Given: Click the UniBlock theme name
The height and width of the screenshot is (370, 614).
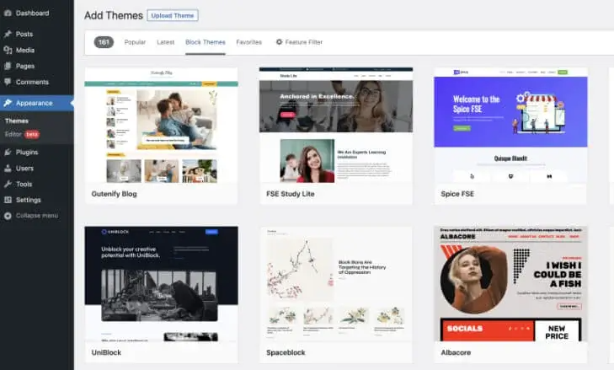Looking at the screenshot, I should pyautogui.click(x=106, y=353).
